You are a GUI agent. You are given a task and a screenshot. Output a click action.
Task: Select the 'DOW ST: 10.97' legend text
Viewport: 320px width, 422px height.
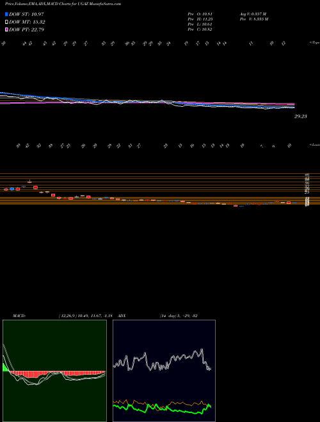click(x=26, y=15)
